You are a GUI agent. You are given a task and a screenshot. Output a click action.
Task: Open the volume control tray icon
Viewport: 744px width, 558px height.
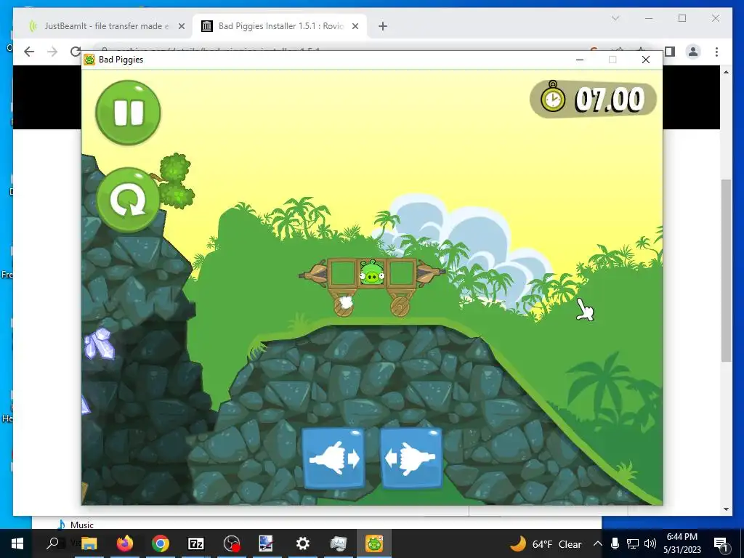tap(650, 543)
